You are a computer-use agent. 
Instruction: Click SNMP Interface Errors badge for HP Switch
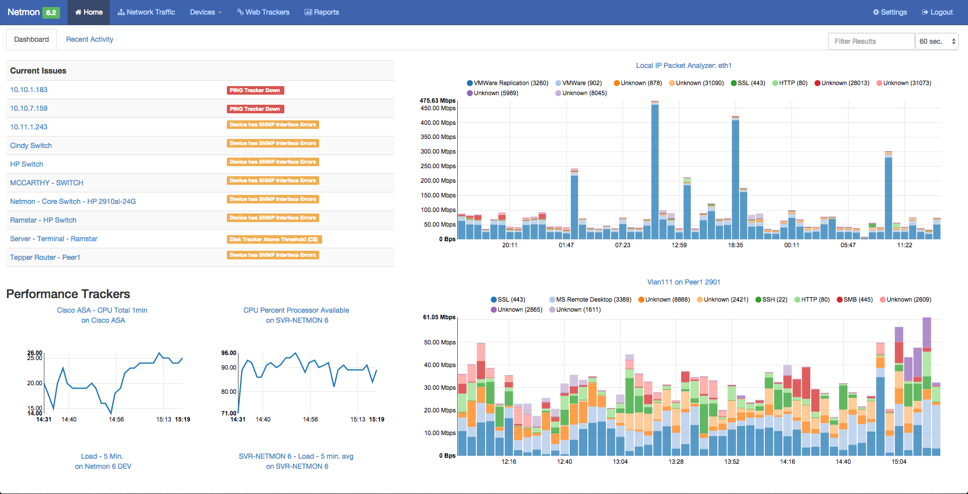click(273, 162)
